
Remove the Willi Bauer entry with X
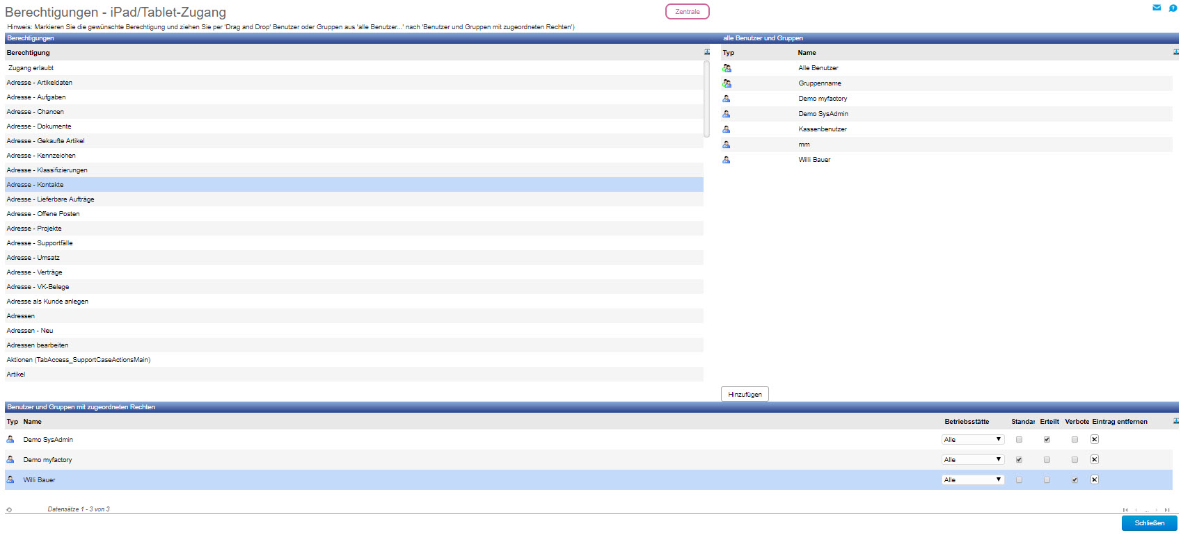click(x=1094, y=479)
